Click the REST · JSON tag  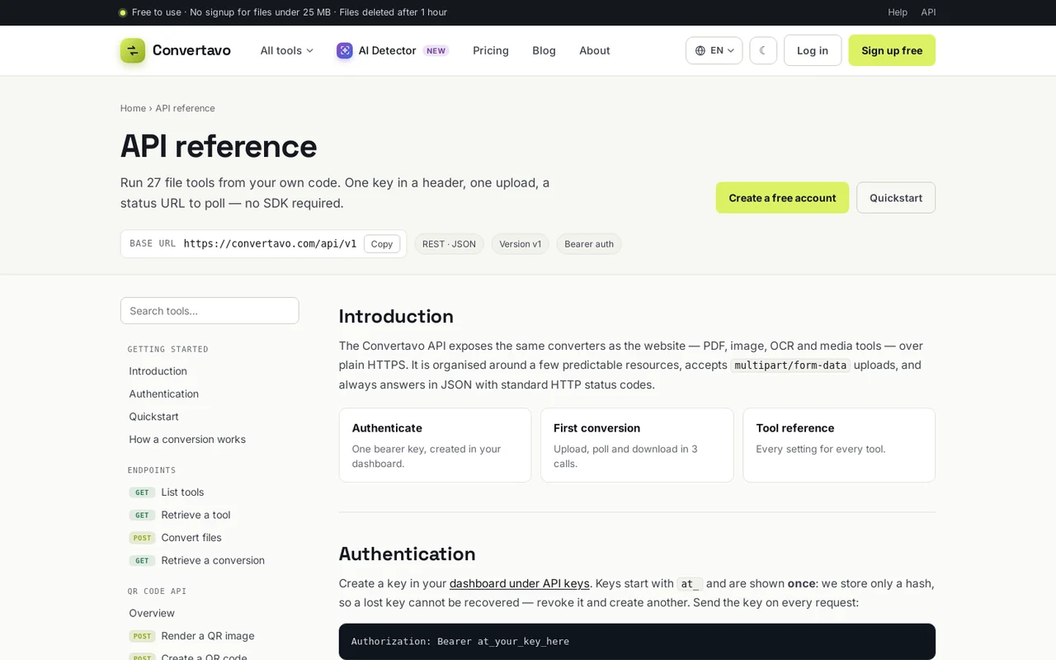click(x=449, y=244)
